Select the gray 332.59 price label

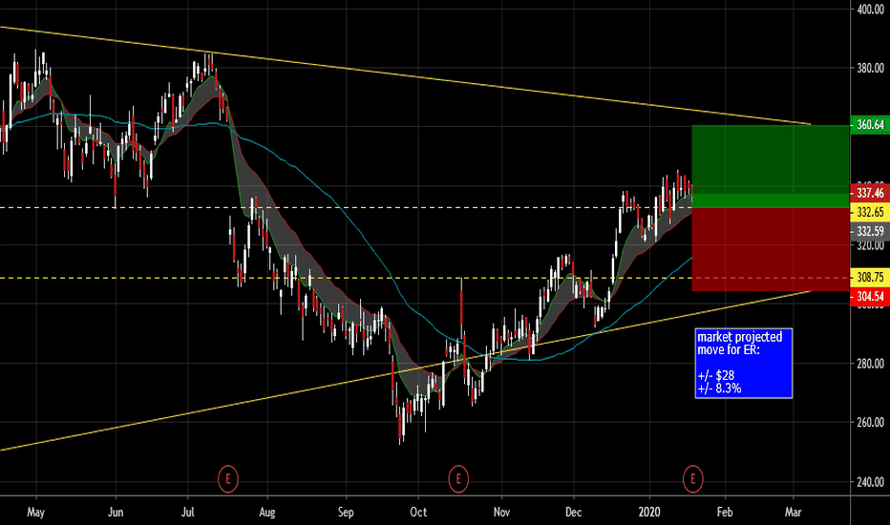870,231
